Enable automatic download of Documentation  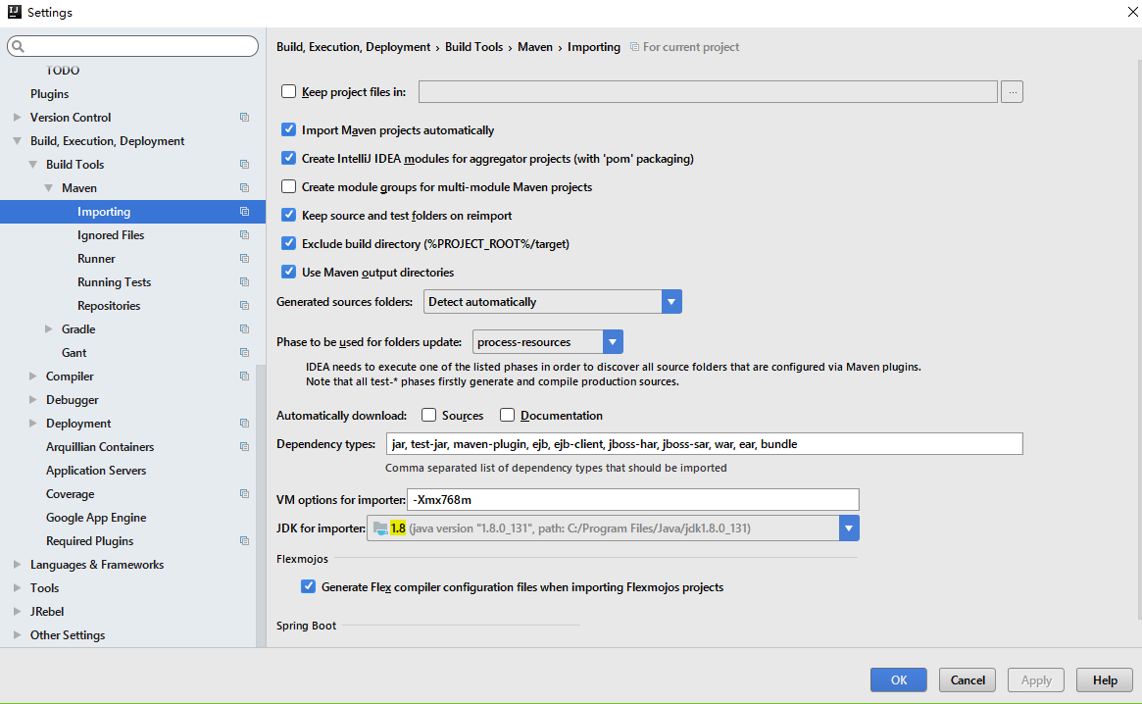click(507, 415)
